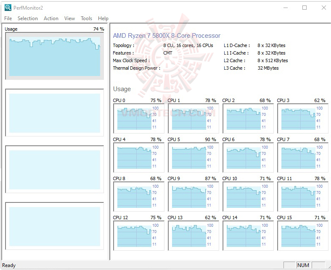Open the Help menu
The height and width of the screenshot is (270, 331).
click(x=103, y=18)
